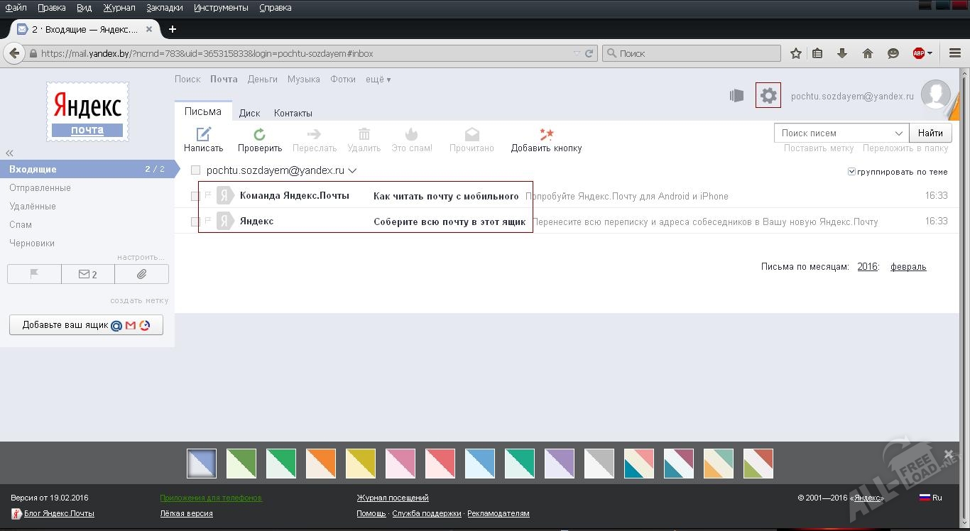Image resolution: width=970 pixels, height=531 pixels.
Task: Toggle the группировать по теме checkbox
Action: (851, 172)
